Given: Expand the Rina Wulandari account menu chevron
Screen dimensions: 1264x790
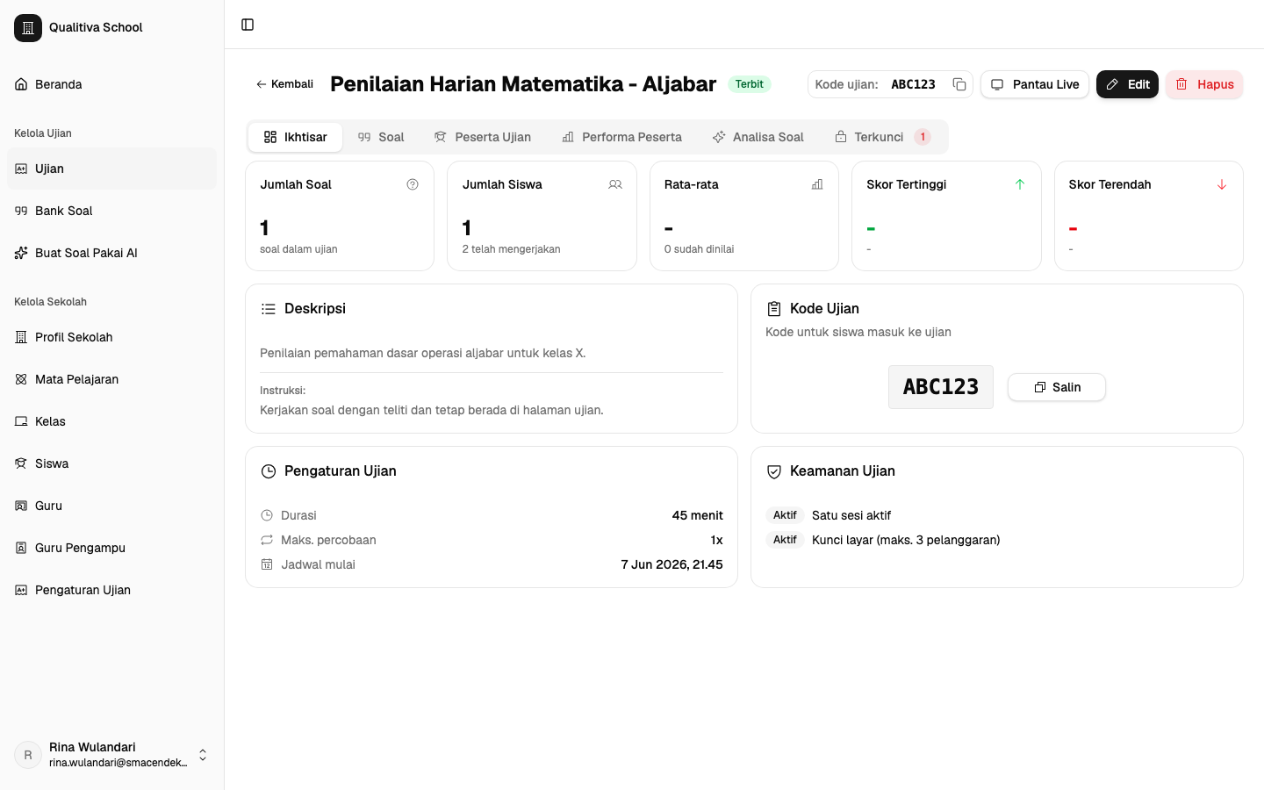Looking at the screenshot, I should (x=203, y=755).
